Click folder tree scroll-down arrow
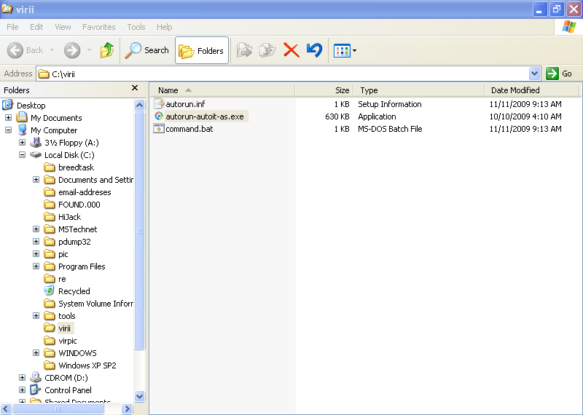This screenshot has width=583, height=415. pos(139,396)
